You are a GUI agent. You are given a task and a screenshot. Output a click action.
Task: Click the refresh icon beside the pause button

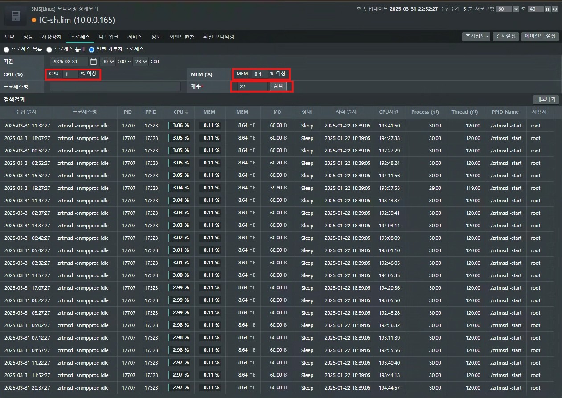pyautogui.click(x=554, y=9)
